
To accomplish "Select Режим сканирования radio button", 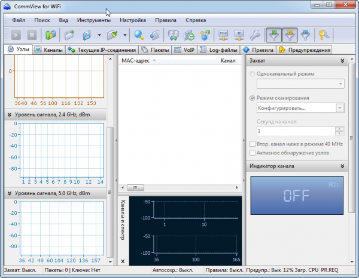I will coord(252,98).
